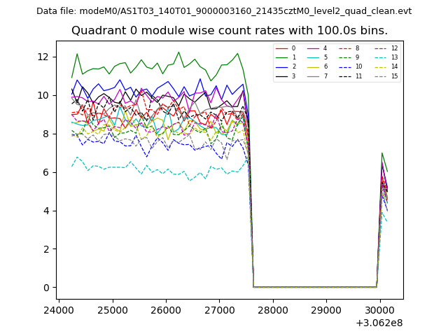Click the dashed gray legend line for module 15
This screenshot has width=448, height=336.
coord(380,76)
